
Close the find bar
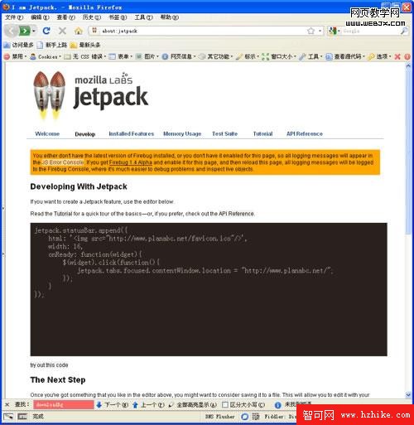(7, 405)
